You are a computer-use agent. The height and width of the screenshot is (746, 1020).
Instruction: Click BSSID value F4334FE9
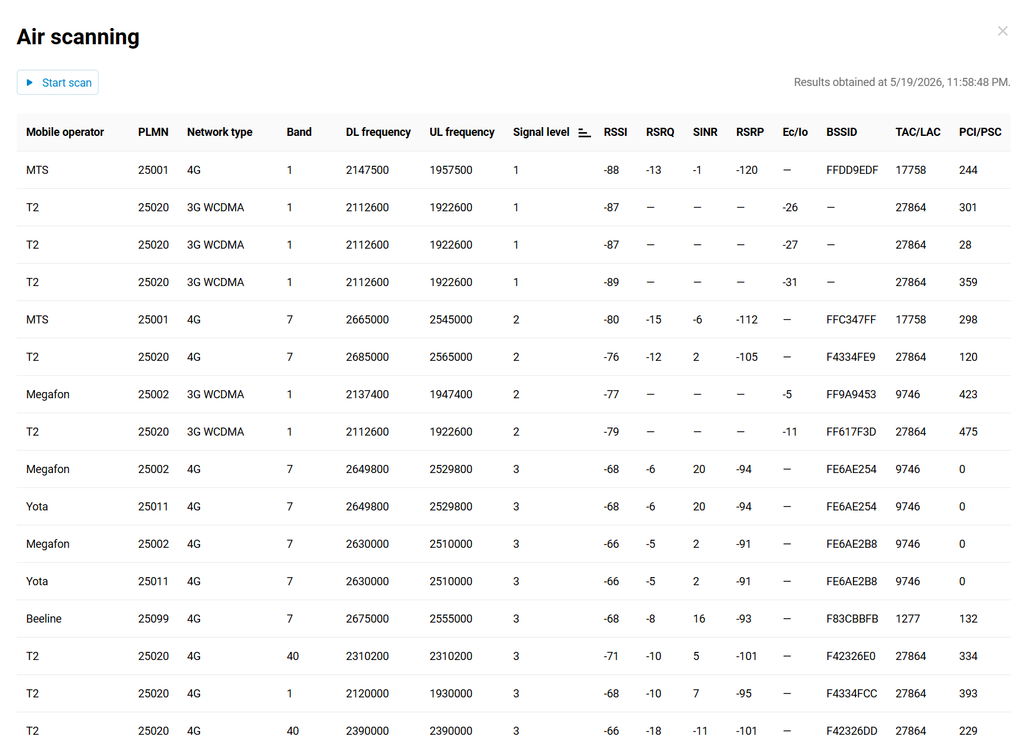(851, 357)
